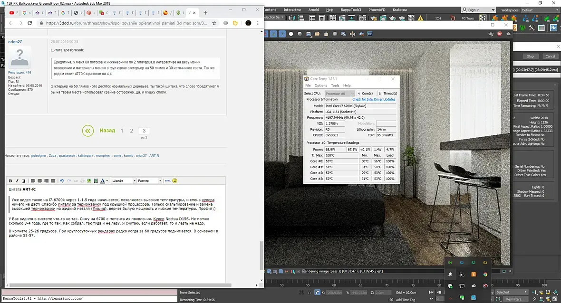Click the Cancel button in render dialog

[x=550, y=57]
